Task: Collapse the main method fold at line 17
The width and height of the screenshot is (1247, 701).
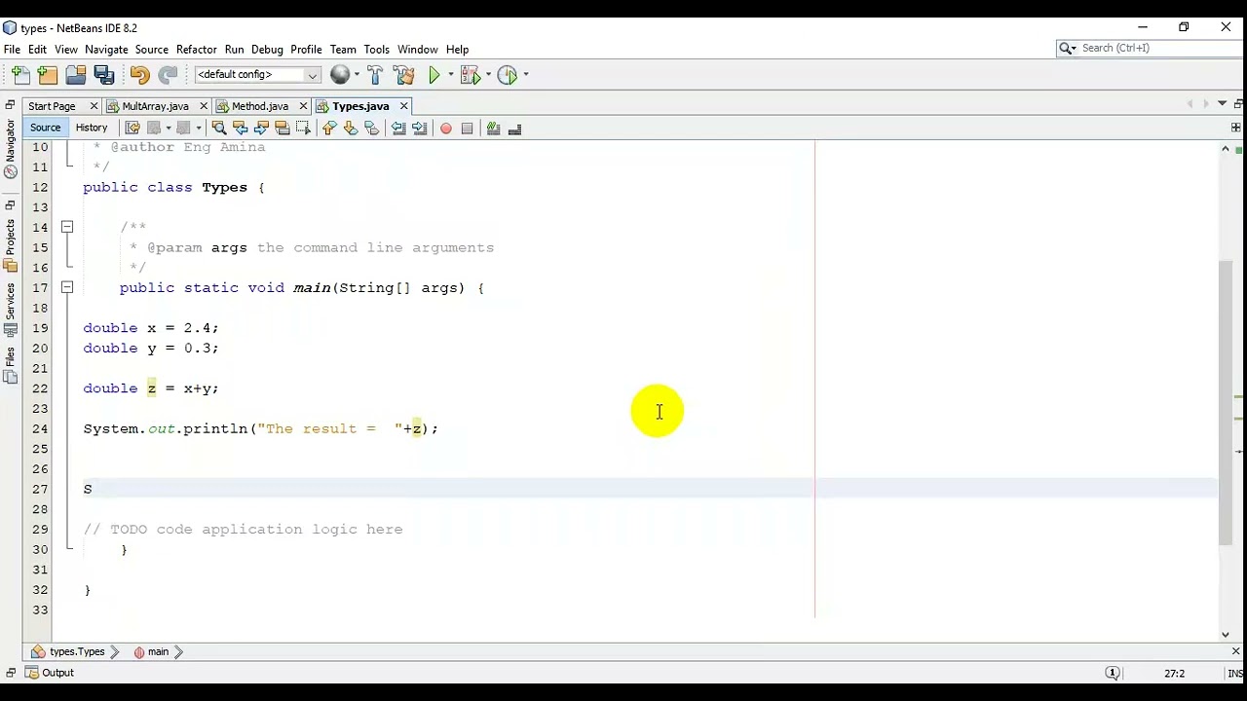Action: pyautogui.click(x=67, y=287)
